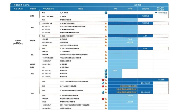Click the 胃癌 field label
This screenshot has height=110, width=179.
pos(32,27)
